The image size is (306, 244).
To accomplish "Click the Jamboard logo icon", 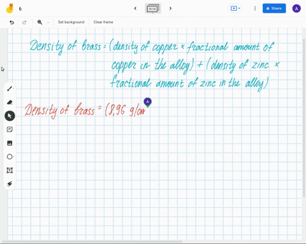I will coord(10,8).
